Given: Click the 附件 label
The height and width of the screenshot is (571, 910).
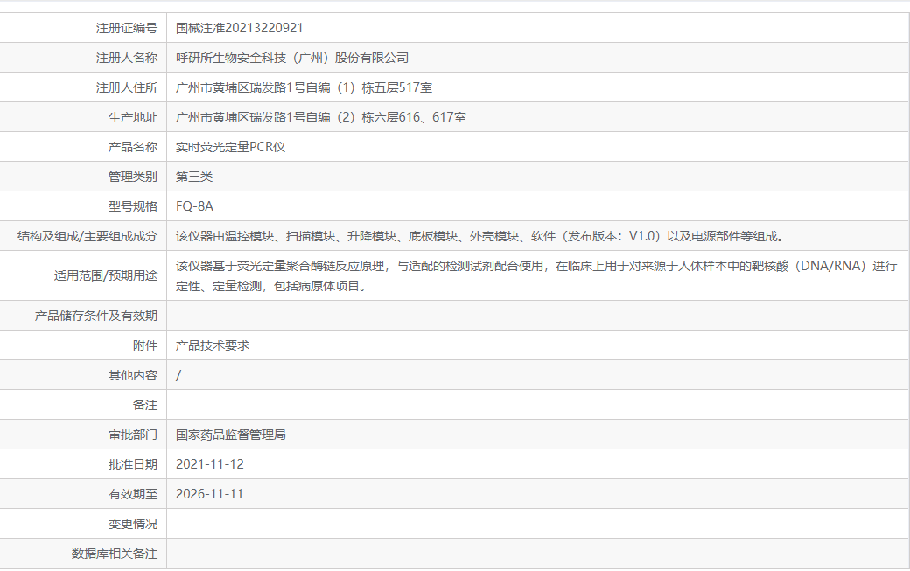Looking at the screenshot, I should coord(145,345).
